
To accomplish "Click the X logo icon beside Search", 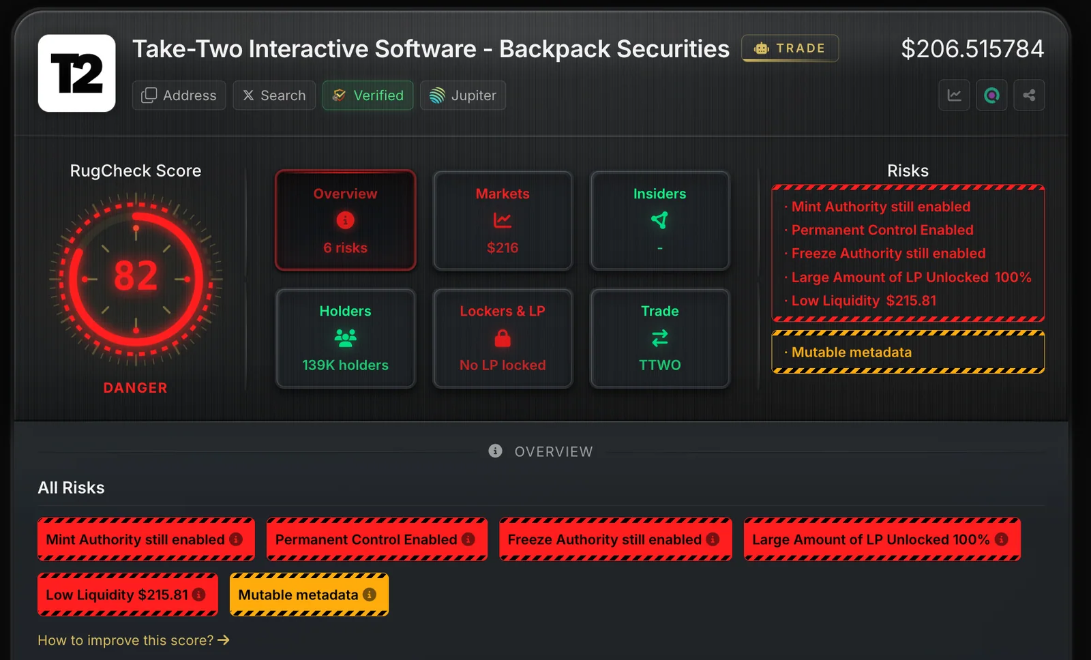I will point(248,95).
